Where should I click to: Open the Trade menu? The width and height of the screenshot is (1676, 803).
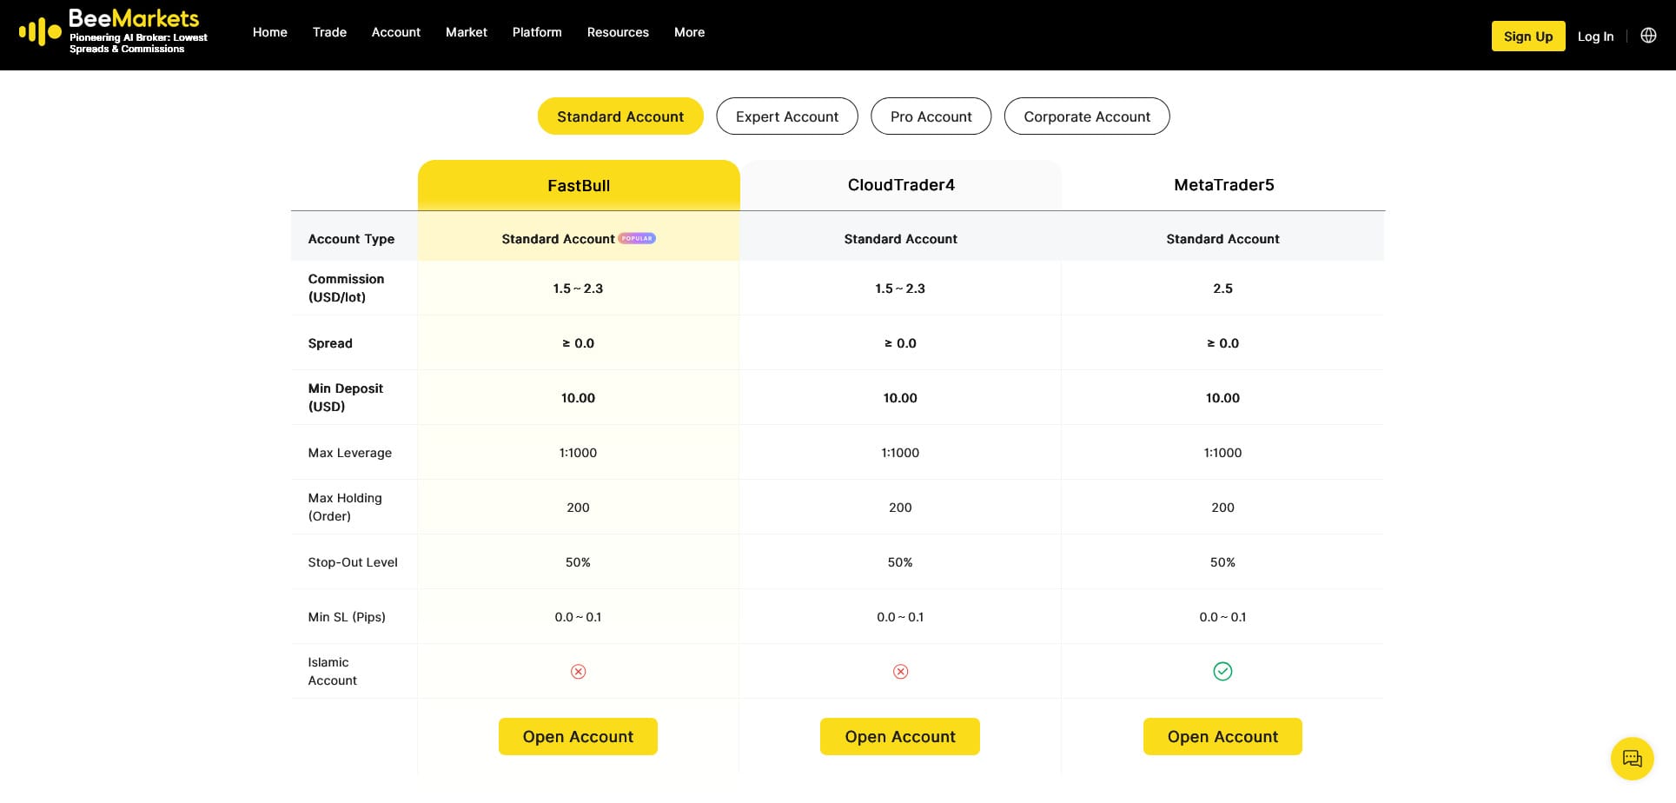pos(329,32)
